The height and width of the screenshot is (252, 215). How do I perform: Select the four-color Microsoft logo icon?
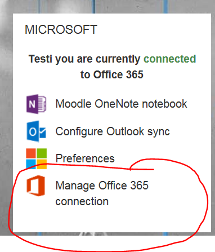[36, 158]
